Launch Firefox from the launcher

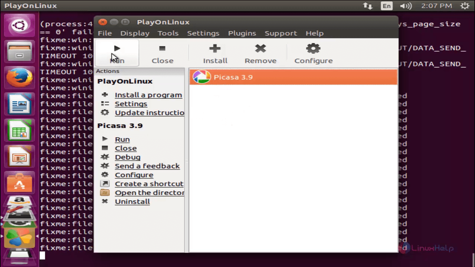point(20,78)
